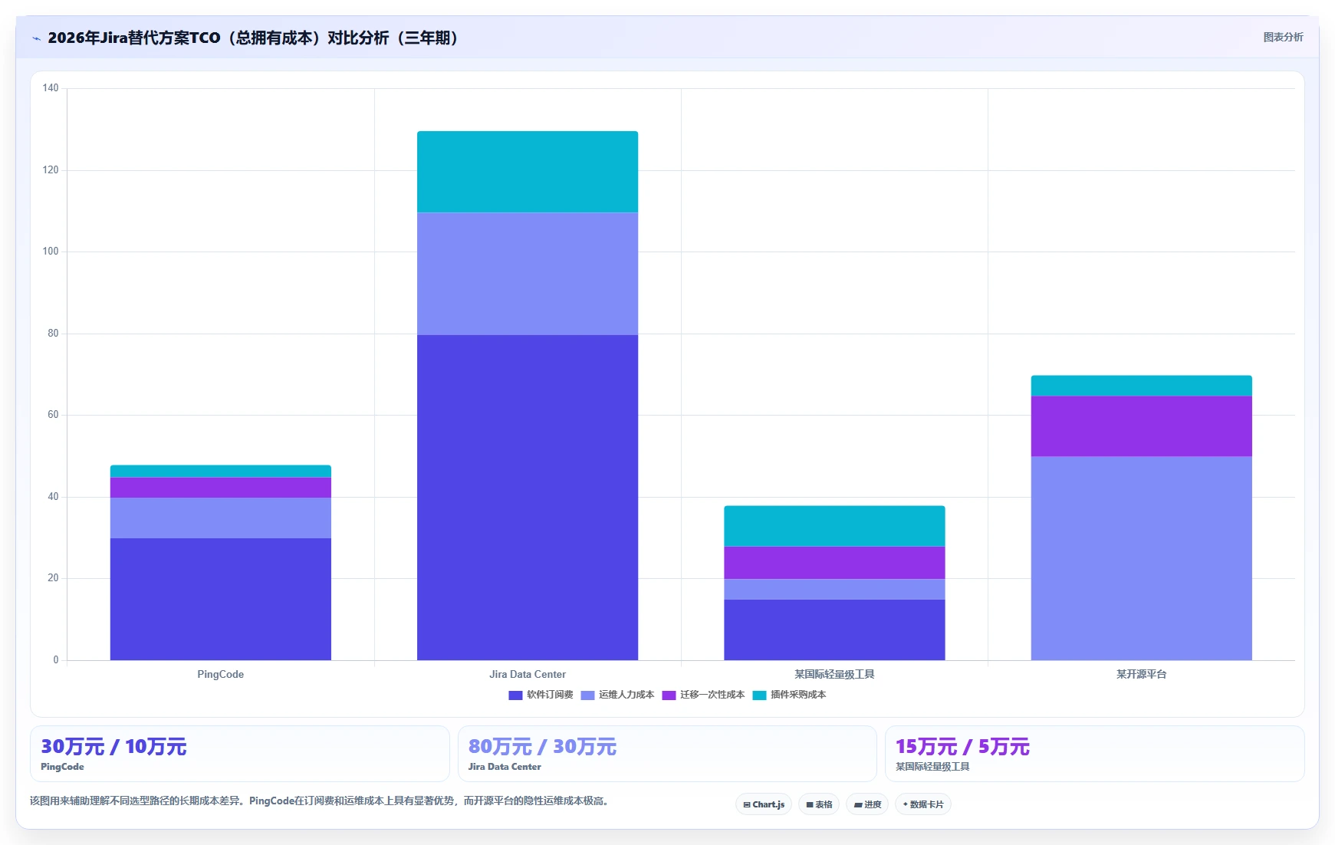Click the 60 y-axis tick label
Viewport: 1335px width, 845px height.
click(53, 415)
